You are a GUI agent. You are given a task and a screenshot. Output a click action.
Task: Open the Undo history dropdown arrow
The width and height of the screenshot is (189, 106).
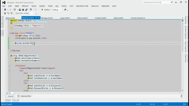pyautogui.click(x=33, y=10)
